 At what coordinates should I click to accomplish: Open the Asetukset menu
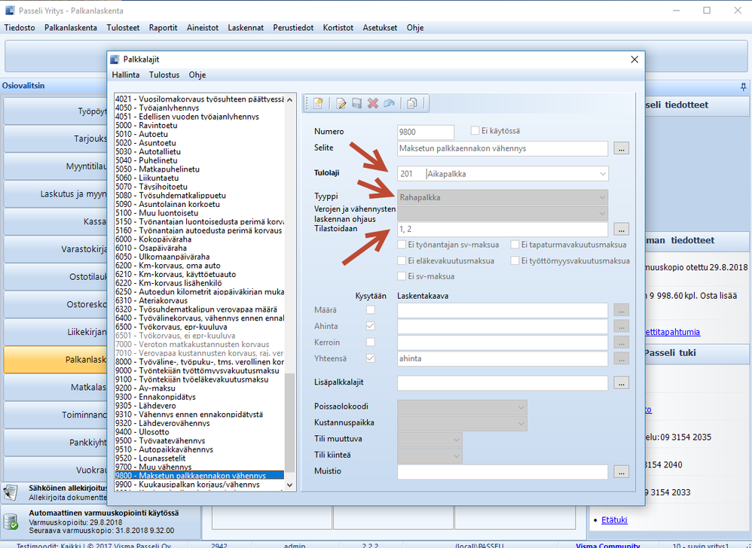coord(380,28)
